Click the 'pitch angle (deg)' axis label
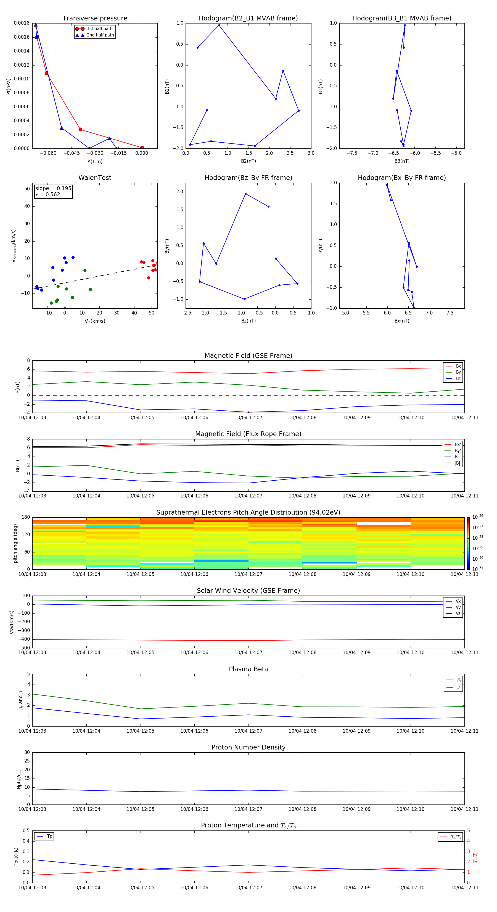 (15, 543)
